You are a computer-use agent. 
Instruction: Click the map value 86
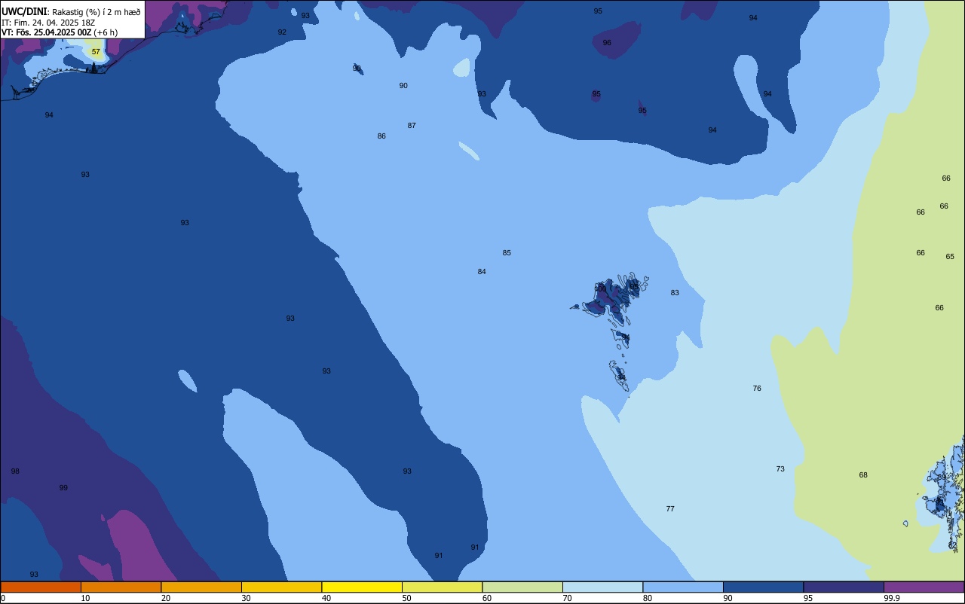pos(381,136)
